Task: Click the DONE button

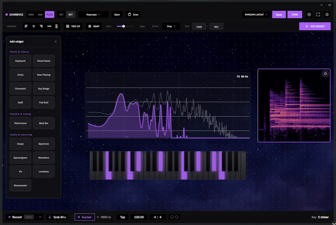Action: point(294,15)
